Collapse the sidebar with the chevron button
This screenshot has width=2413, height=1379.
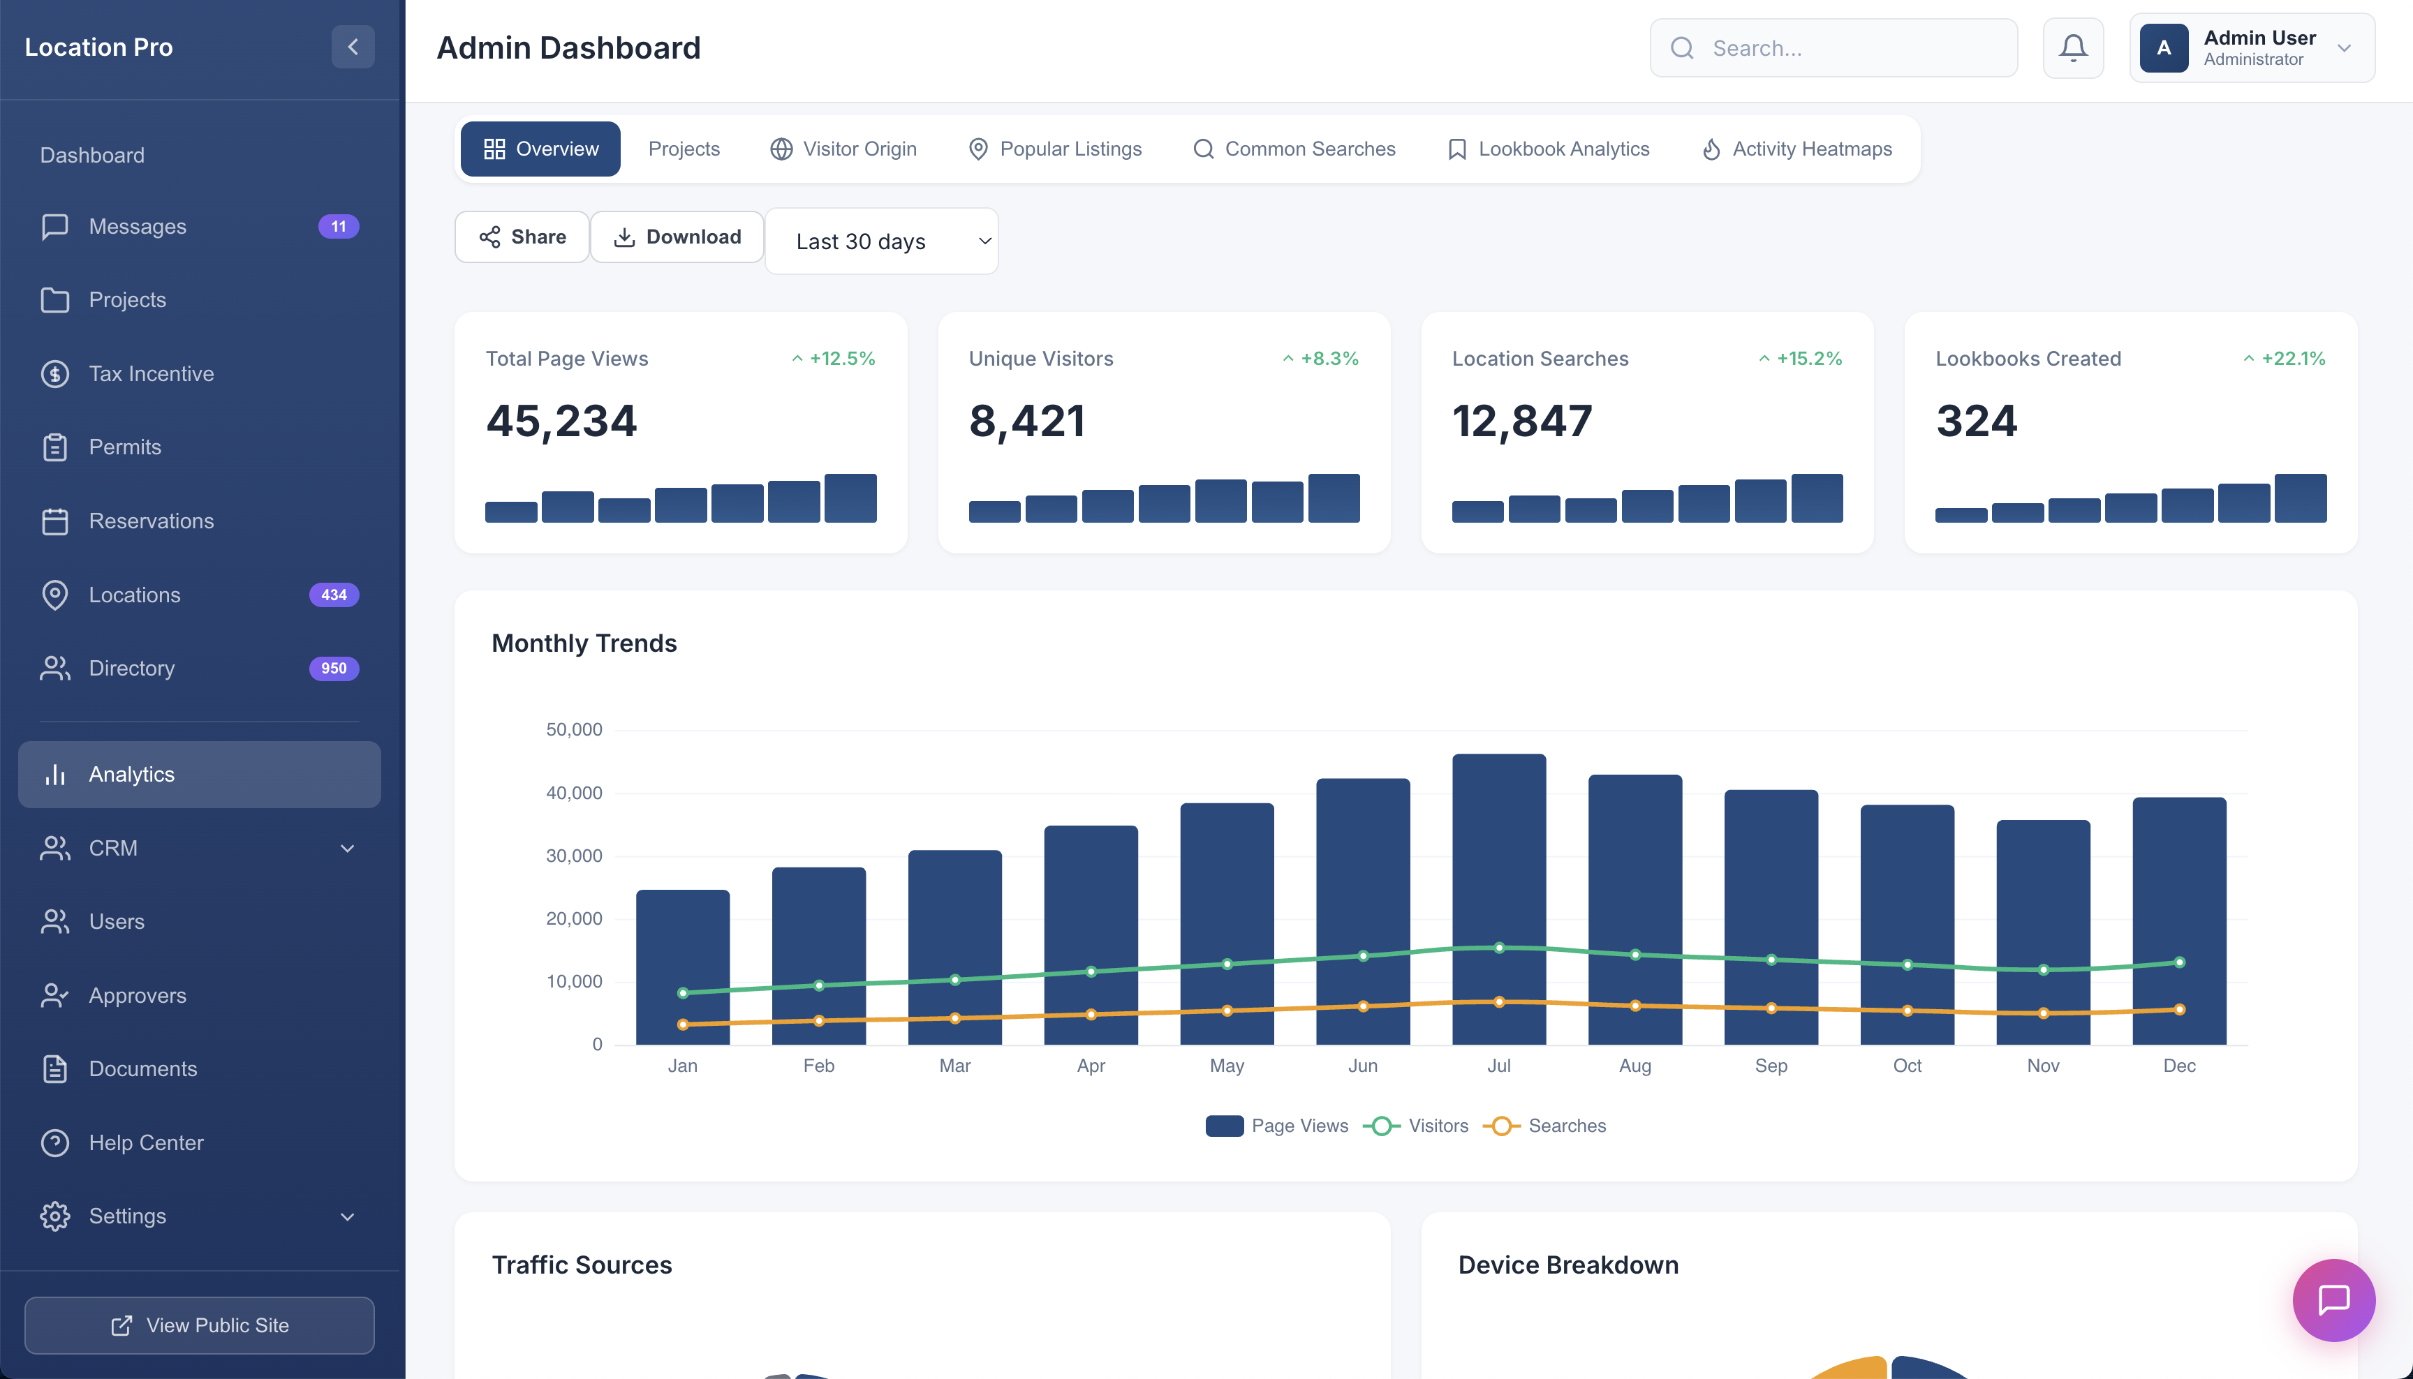(x=353, y=46)
